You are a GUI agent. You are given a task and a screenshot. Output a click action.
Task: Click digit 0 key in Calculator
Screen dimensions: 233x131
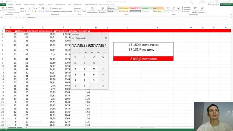pyautogui.click(x=84, y=86)
